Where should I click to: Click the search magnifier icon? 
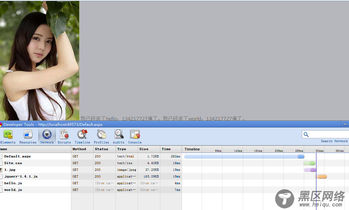(x=306, y=134)
